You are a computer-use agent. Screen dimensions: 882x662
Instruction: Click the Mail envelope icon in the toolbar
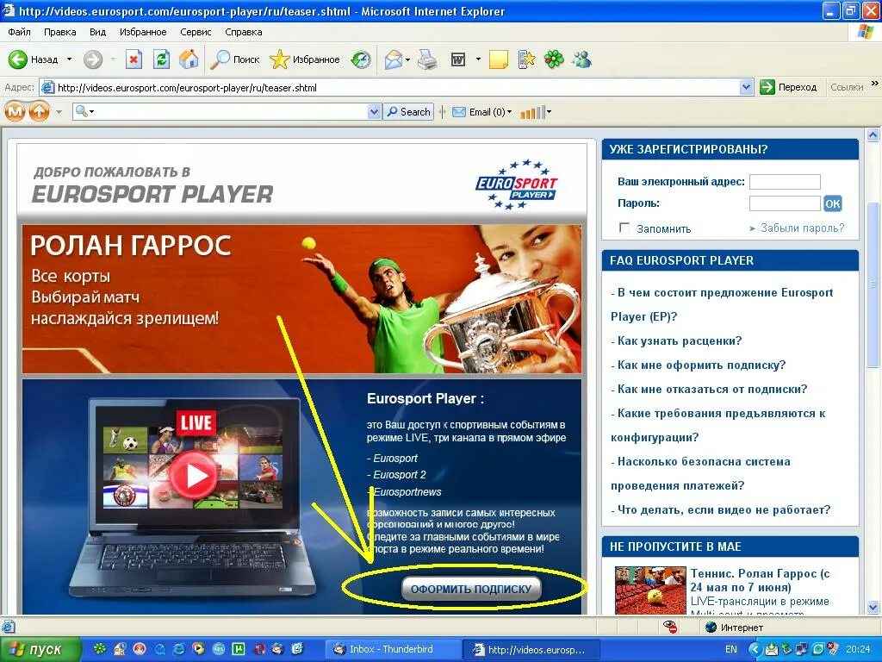click(394, 59)
